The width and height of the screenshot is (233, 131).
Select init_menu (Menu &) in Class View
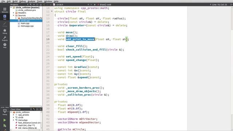pos(27,128)
